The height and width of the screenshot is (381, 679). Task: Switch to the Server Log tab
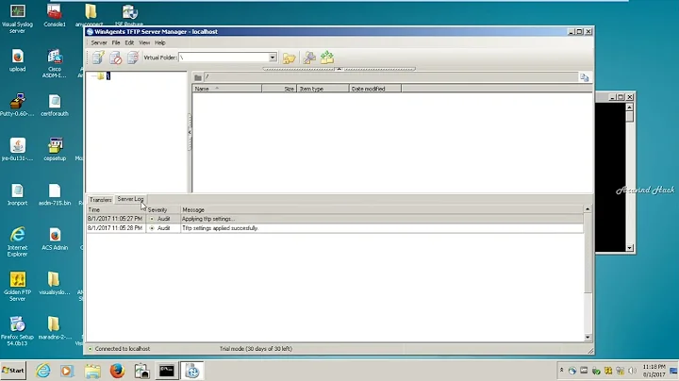pos(130,199)
